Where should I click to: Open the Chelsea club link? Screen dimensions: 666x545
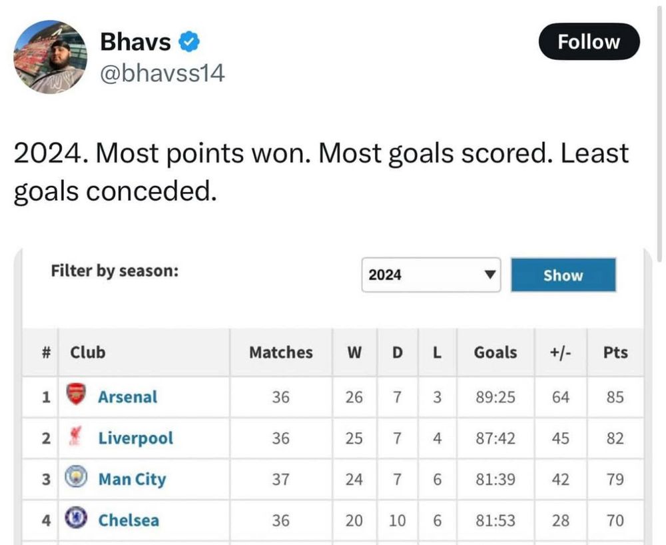[x=129, y=520]
